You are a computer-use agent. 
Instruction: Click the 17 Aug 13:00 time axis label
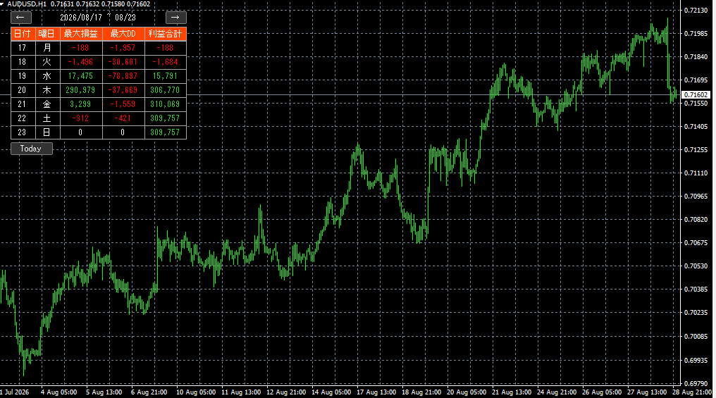click(x=376, y=392)
